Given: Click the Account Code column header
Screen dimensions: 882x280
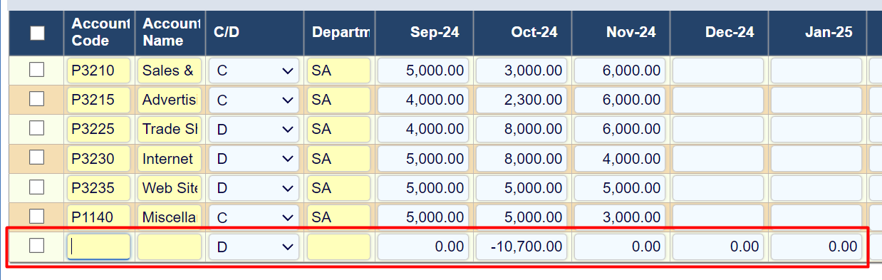Looking at the screenshot, I should pyautogui.click(x=100, y=32).
